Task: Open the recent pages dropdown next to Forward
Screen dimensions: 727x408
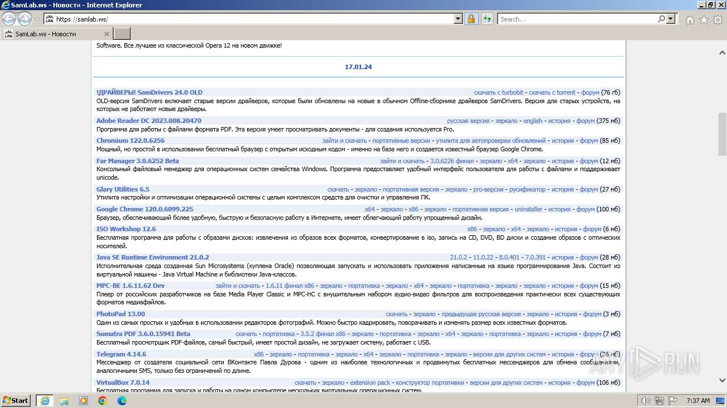Action: click(x=37, y=19)
